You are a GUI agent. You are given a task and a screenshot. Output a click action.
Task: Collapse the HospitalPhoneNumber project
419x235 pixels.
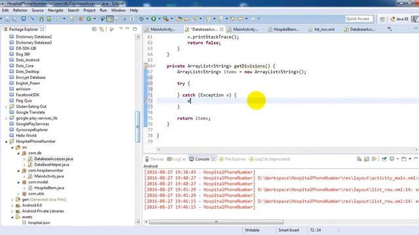[6, 142]
